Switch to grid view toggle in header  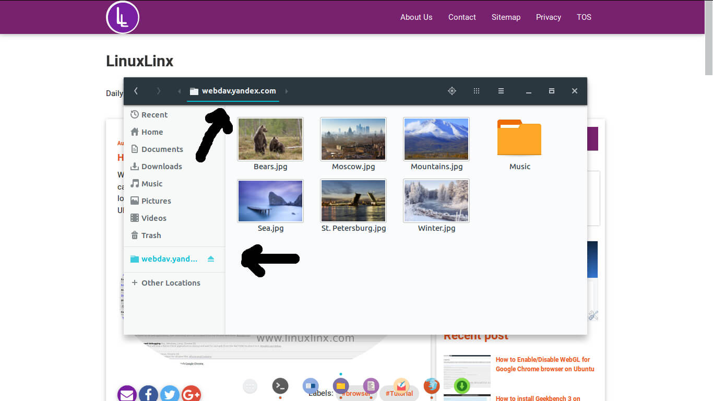(x=477, y=91)
